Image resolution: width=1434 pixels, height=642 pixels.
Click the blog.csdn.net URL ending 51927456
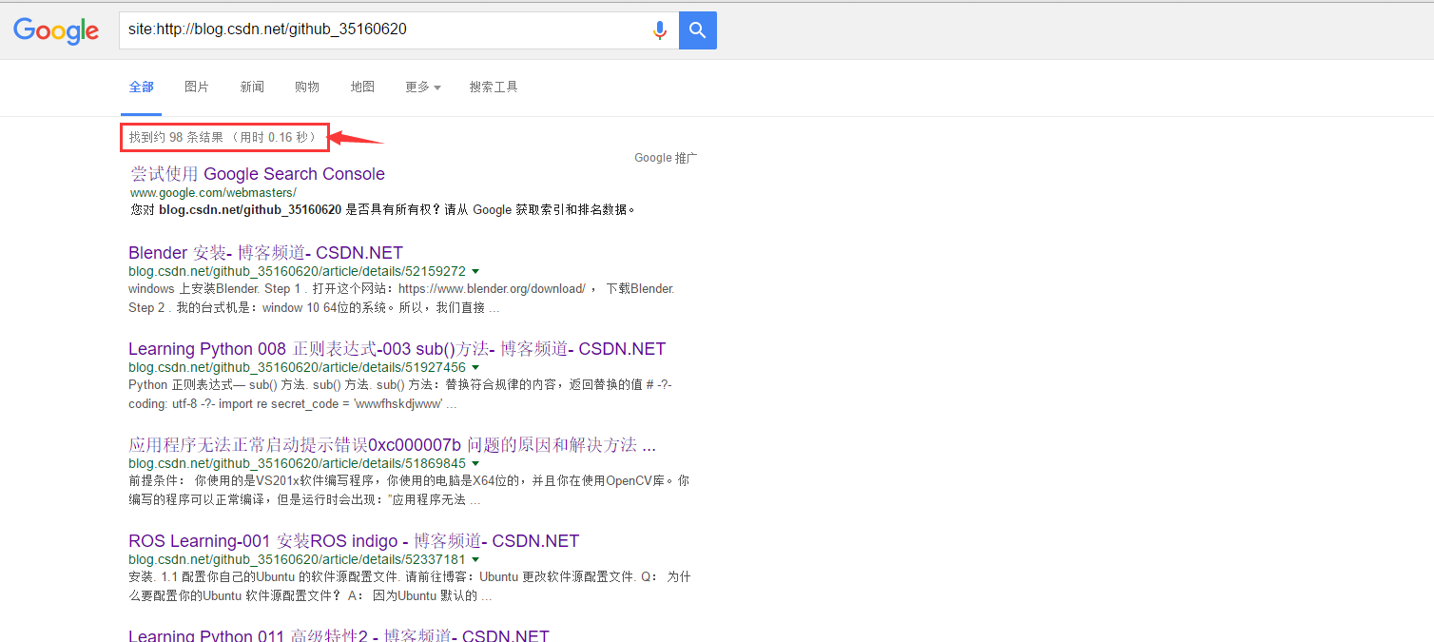tap(297, 367)
